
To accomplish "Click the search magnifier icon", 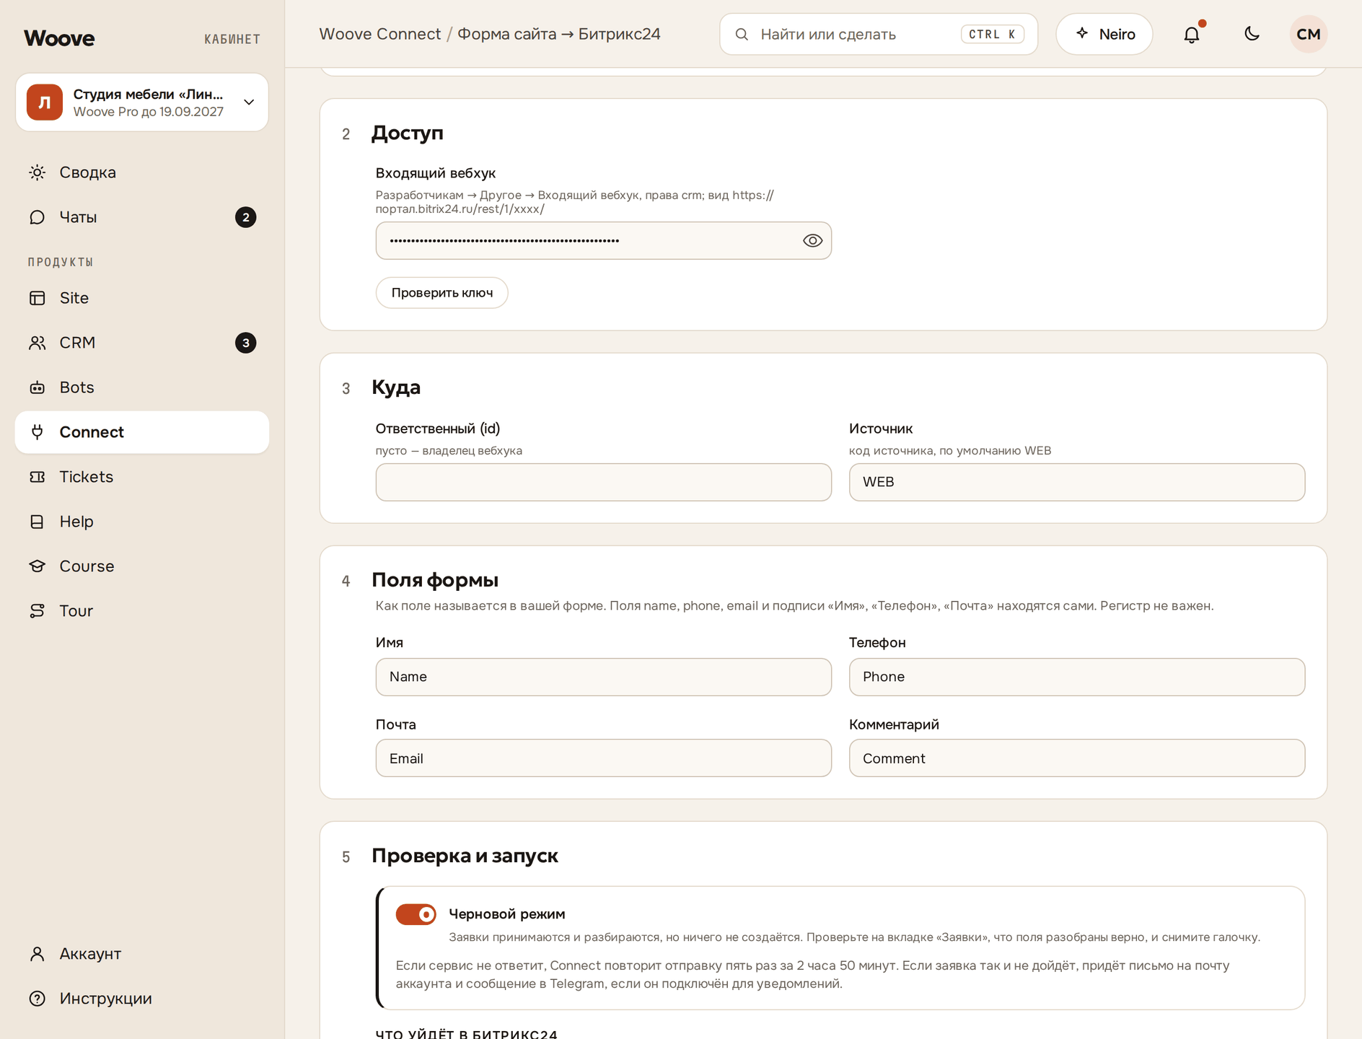I will [742, 34].
